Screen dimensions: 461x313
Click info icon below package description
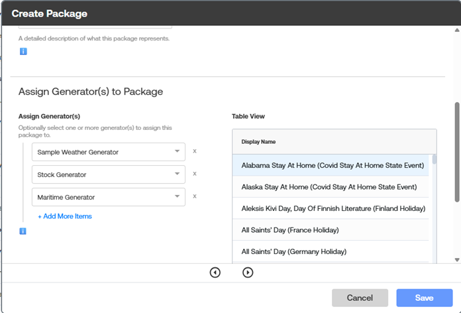23,52
